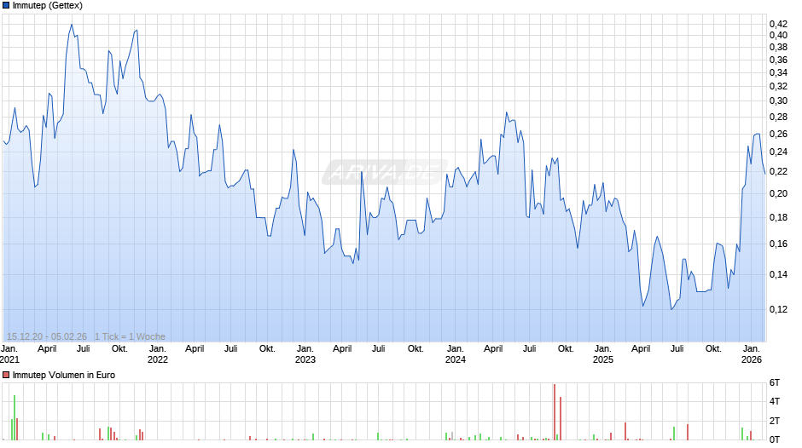Click the 0,28 price axis label
This screenshot has width=802, height=448.
click(x=778, y=118)
